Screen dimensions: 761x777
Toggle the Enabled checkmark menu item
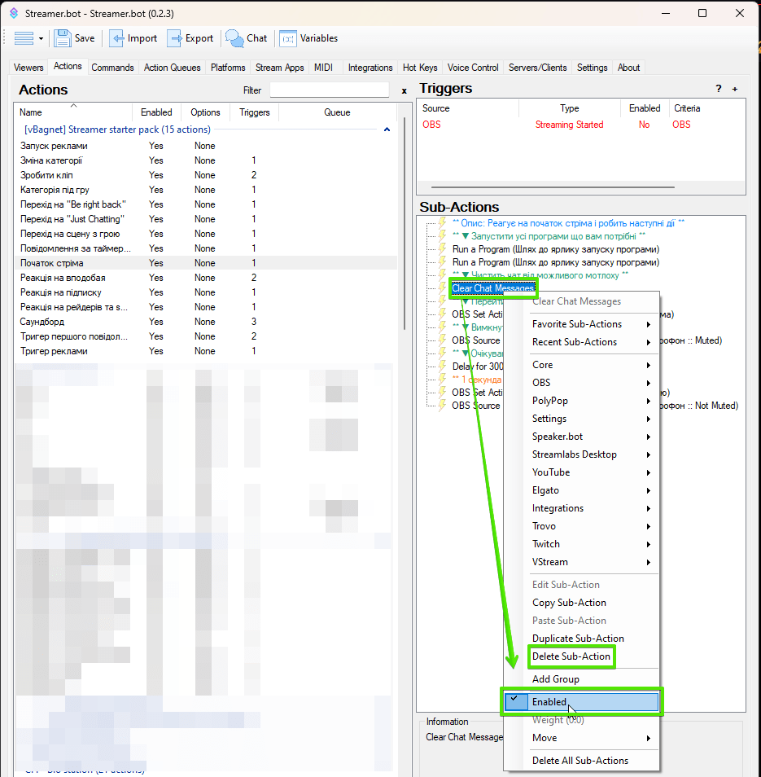pos(581,702)
